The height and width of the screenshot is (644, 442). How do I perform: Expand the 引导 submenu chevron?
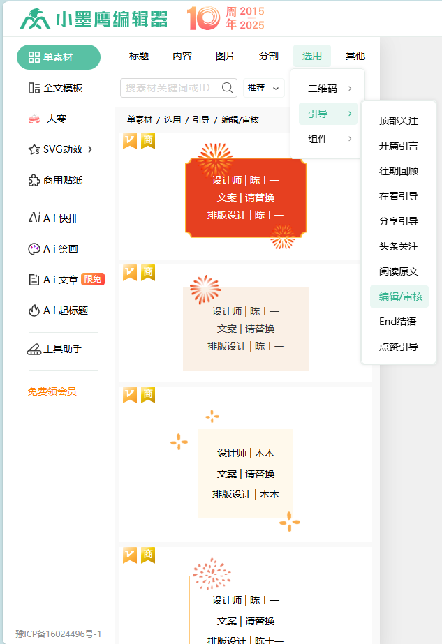tap(350, 113)
